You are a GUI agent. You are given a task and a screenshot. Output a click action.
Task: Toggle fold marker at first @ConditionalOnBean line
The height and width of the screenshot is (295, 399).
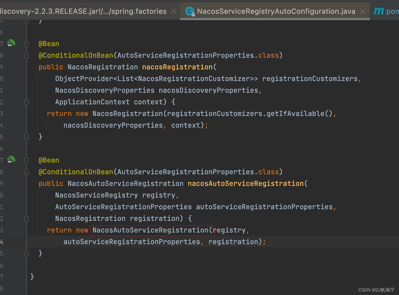[x=27, y=55]
